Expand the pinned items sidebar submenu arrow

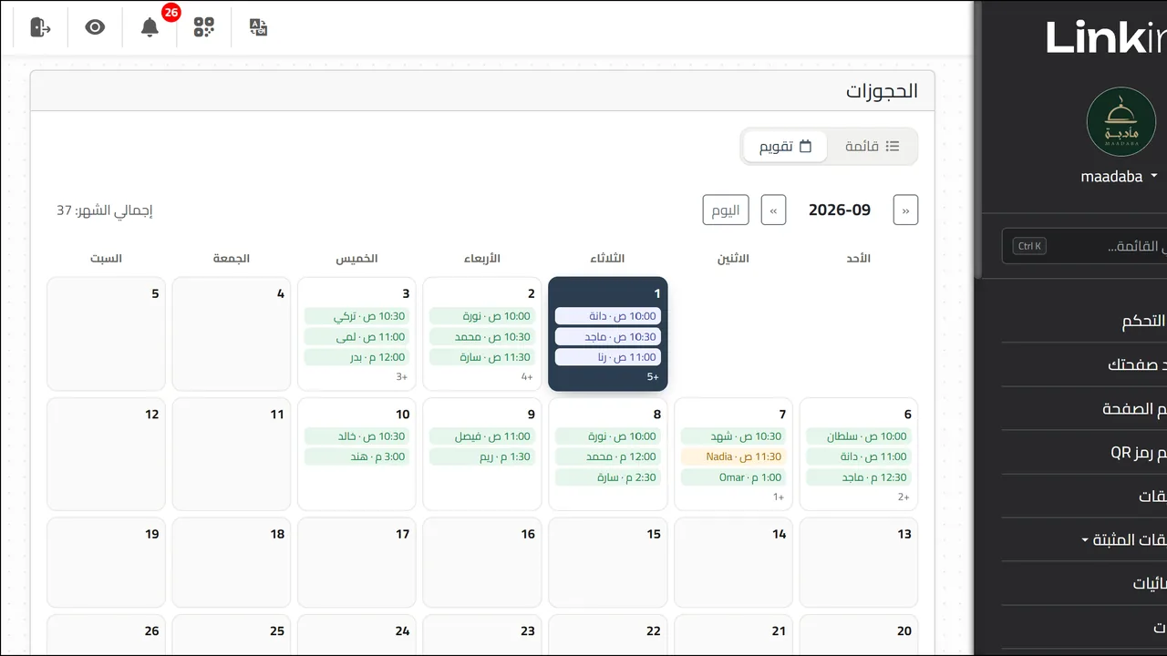point(1084,540)
